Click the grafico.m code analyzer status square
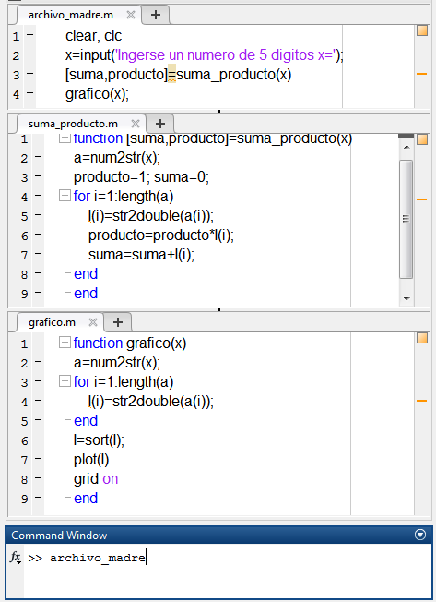 422,338
